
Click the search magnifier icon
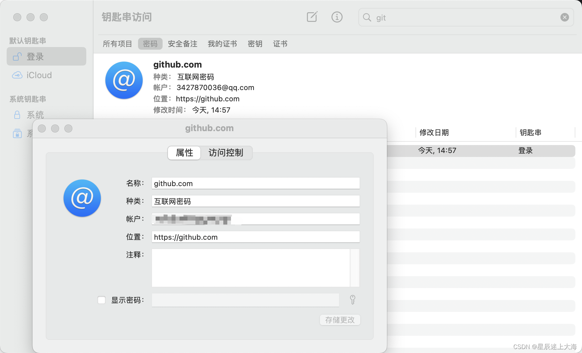click(367, 17)
